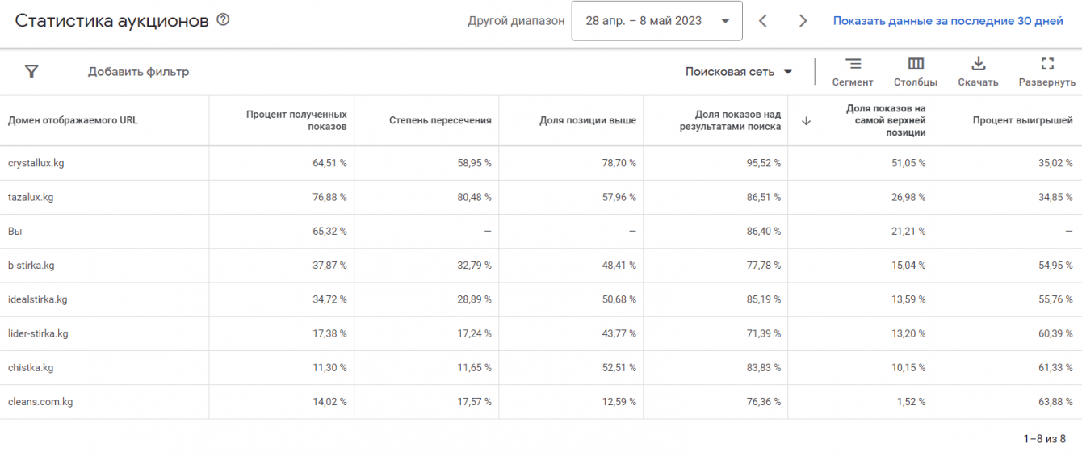Open the Сегмент segment options
1082x456 pixels.
(853, 71)
